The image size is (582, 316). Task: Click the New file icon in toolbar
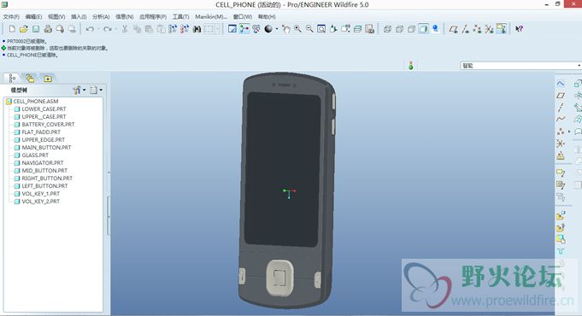pos(12,29)
